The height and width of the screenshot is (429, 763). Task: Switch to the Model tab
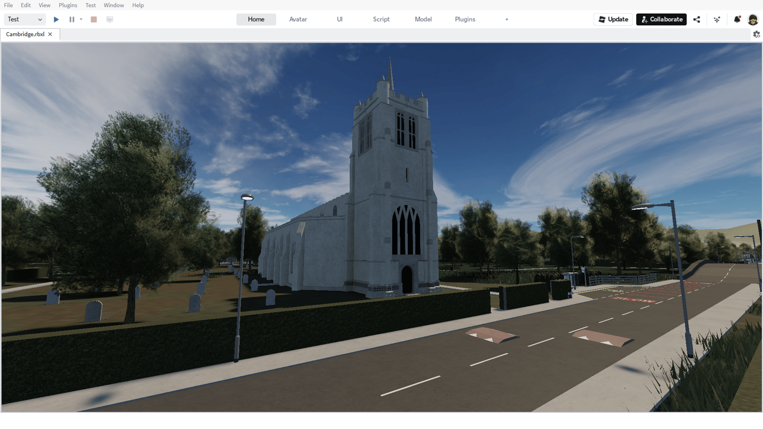tap(423, 19)
